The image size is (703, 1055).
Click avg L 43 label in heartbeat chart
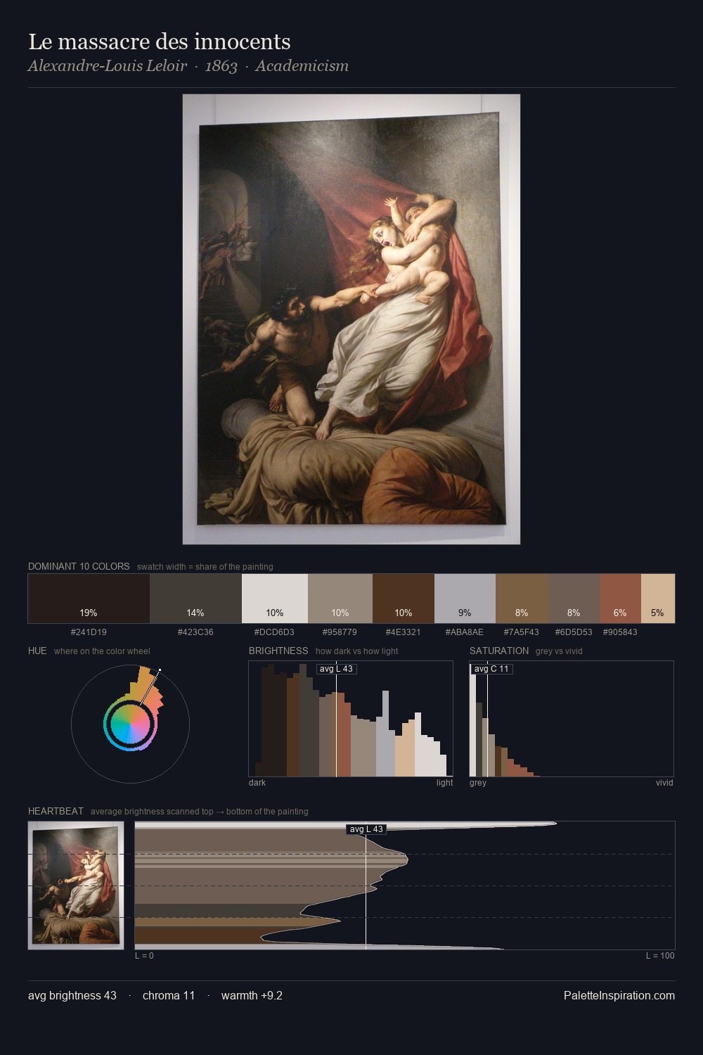(x=366, y=829)
